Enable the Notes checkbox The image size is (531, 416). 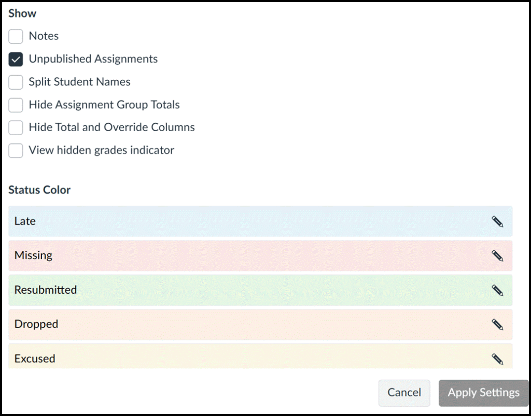point(16,36)
